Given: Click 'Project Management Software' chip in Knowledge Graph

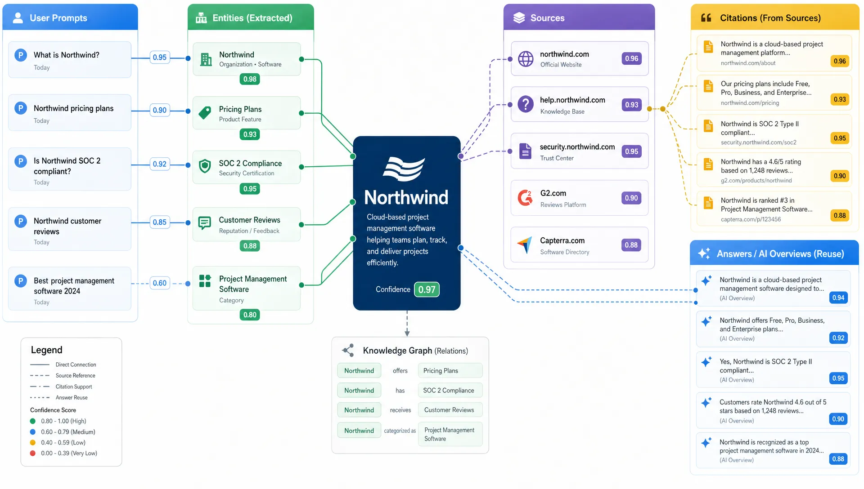Looking at the screenshot, I should tap(450, 434).
